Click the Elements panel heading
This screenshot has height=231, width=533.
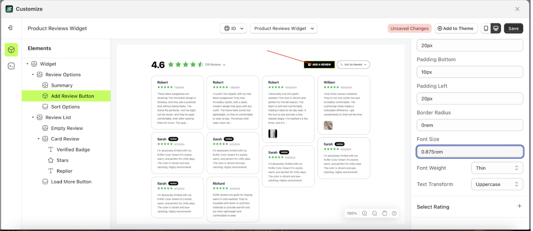click(39, 48)
